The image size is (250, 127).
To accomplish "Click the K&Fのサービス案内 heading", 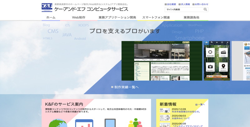I will pyautogui.click(x=64, y=104).
